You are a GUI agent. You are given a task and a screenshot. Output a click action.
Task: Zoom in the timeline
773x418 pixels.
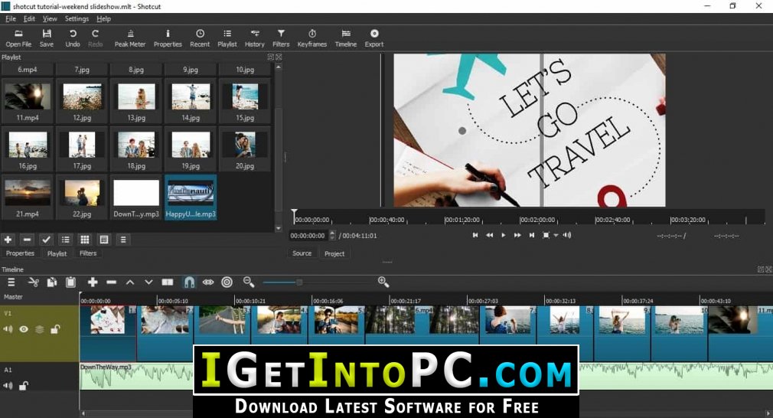383,282
